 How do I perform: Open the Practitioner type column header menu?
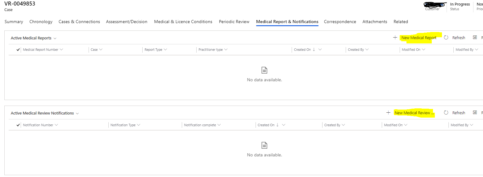coord(213,50)
